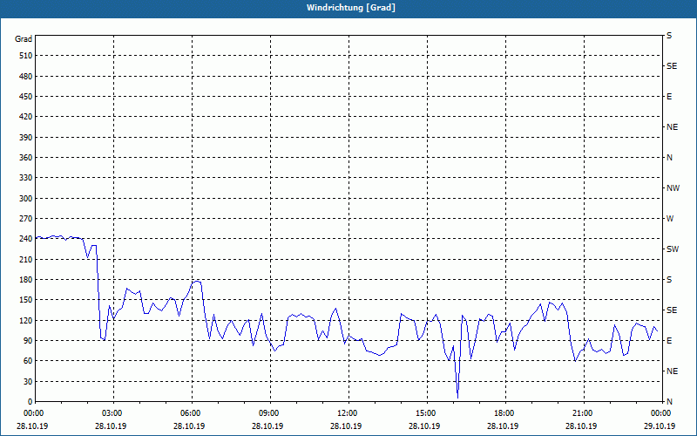This screenshot has height=436, width=697.
Task: Click the 120 y-axis tick label
Action: point(26,320)
